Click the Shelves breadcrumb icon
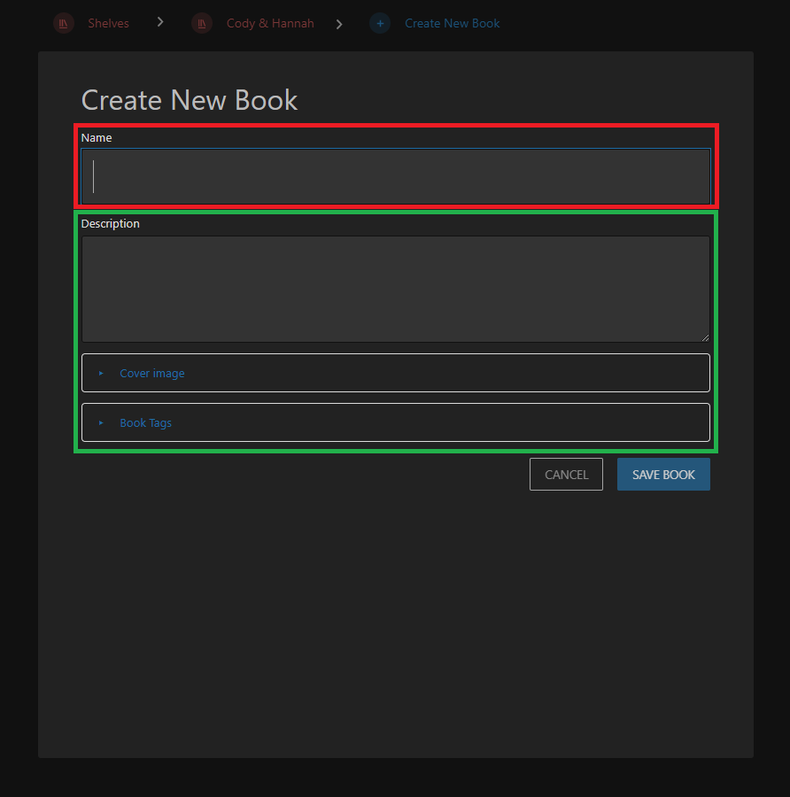Image resolution: width=790 pixels, height=797 pixels. tap(63, 24)
